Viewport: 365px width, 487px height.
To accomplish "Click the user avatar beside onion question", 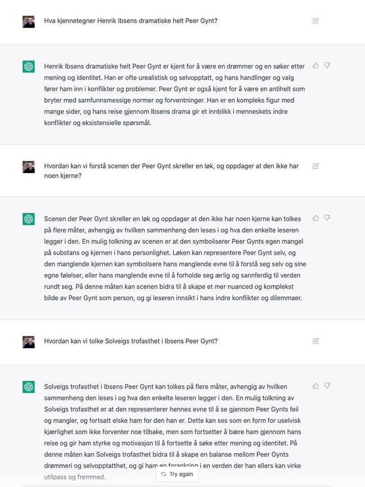I will [x=29, y=167].
